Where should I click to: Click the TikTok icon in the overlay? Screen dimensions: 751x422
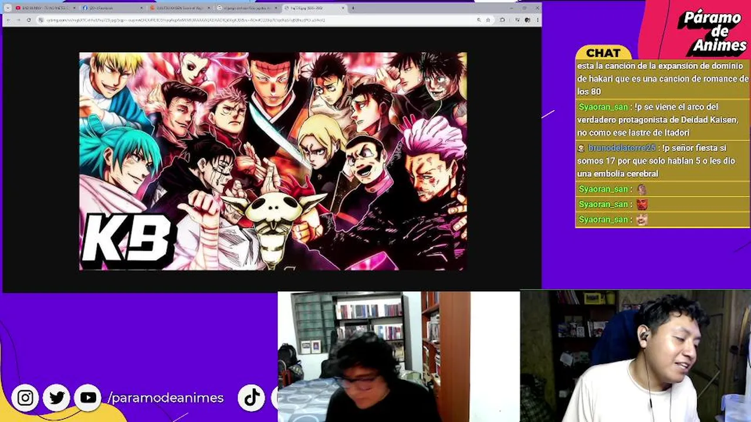(x=252, y=398)
